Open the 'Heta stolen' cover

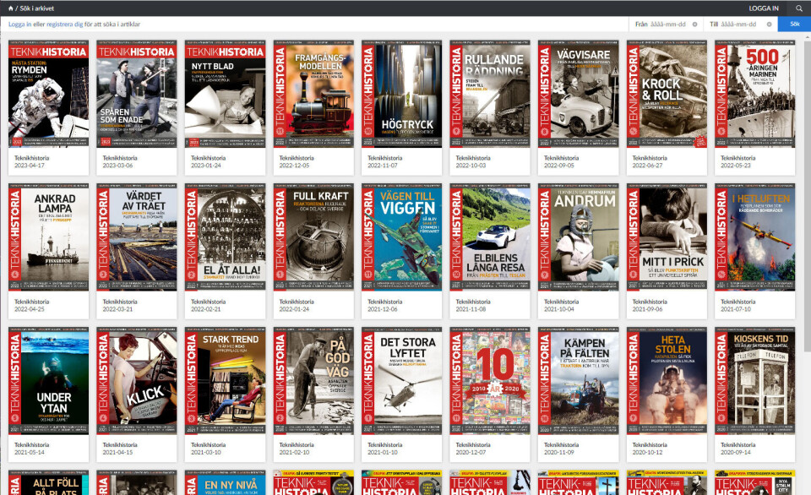click(x=667, y=380)
